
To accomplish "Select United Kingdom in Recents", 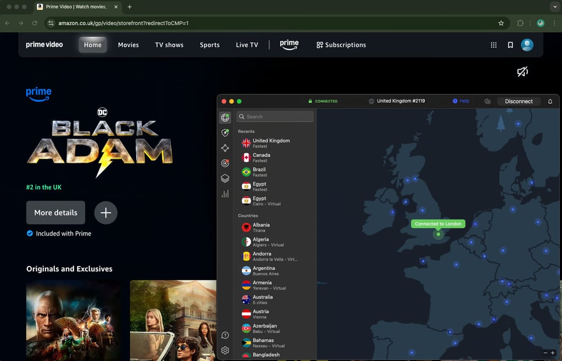I will [274, 143].
